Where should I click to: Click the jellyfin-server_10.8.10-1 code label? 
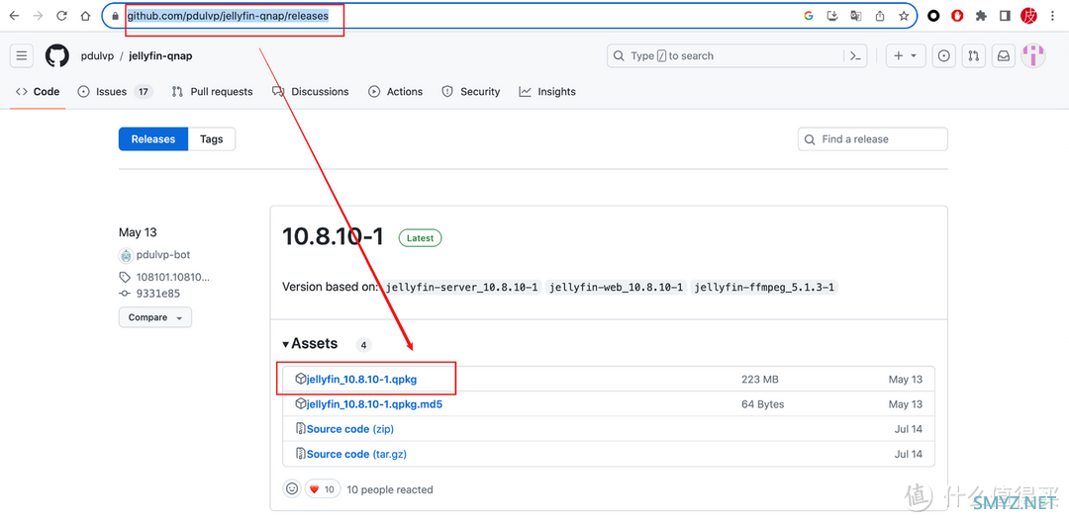pyautogui.click(x=461, y=288)
